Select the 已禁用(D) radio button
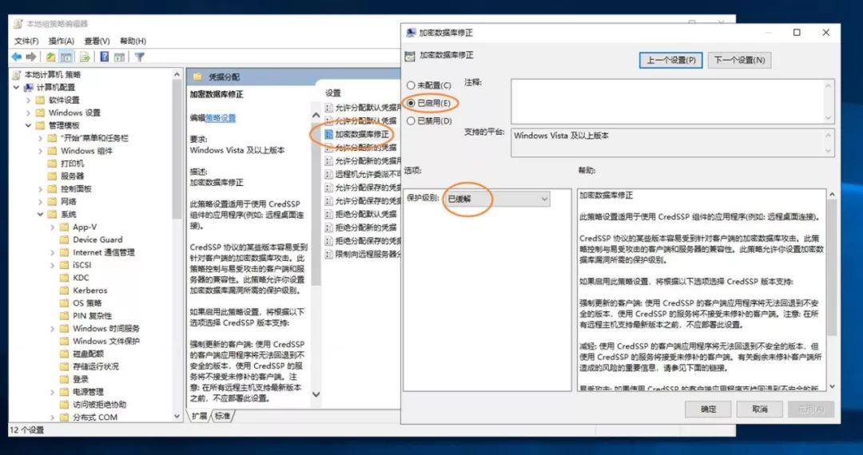863x455 pixels. (411, 121)
